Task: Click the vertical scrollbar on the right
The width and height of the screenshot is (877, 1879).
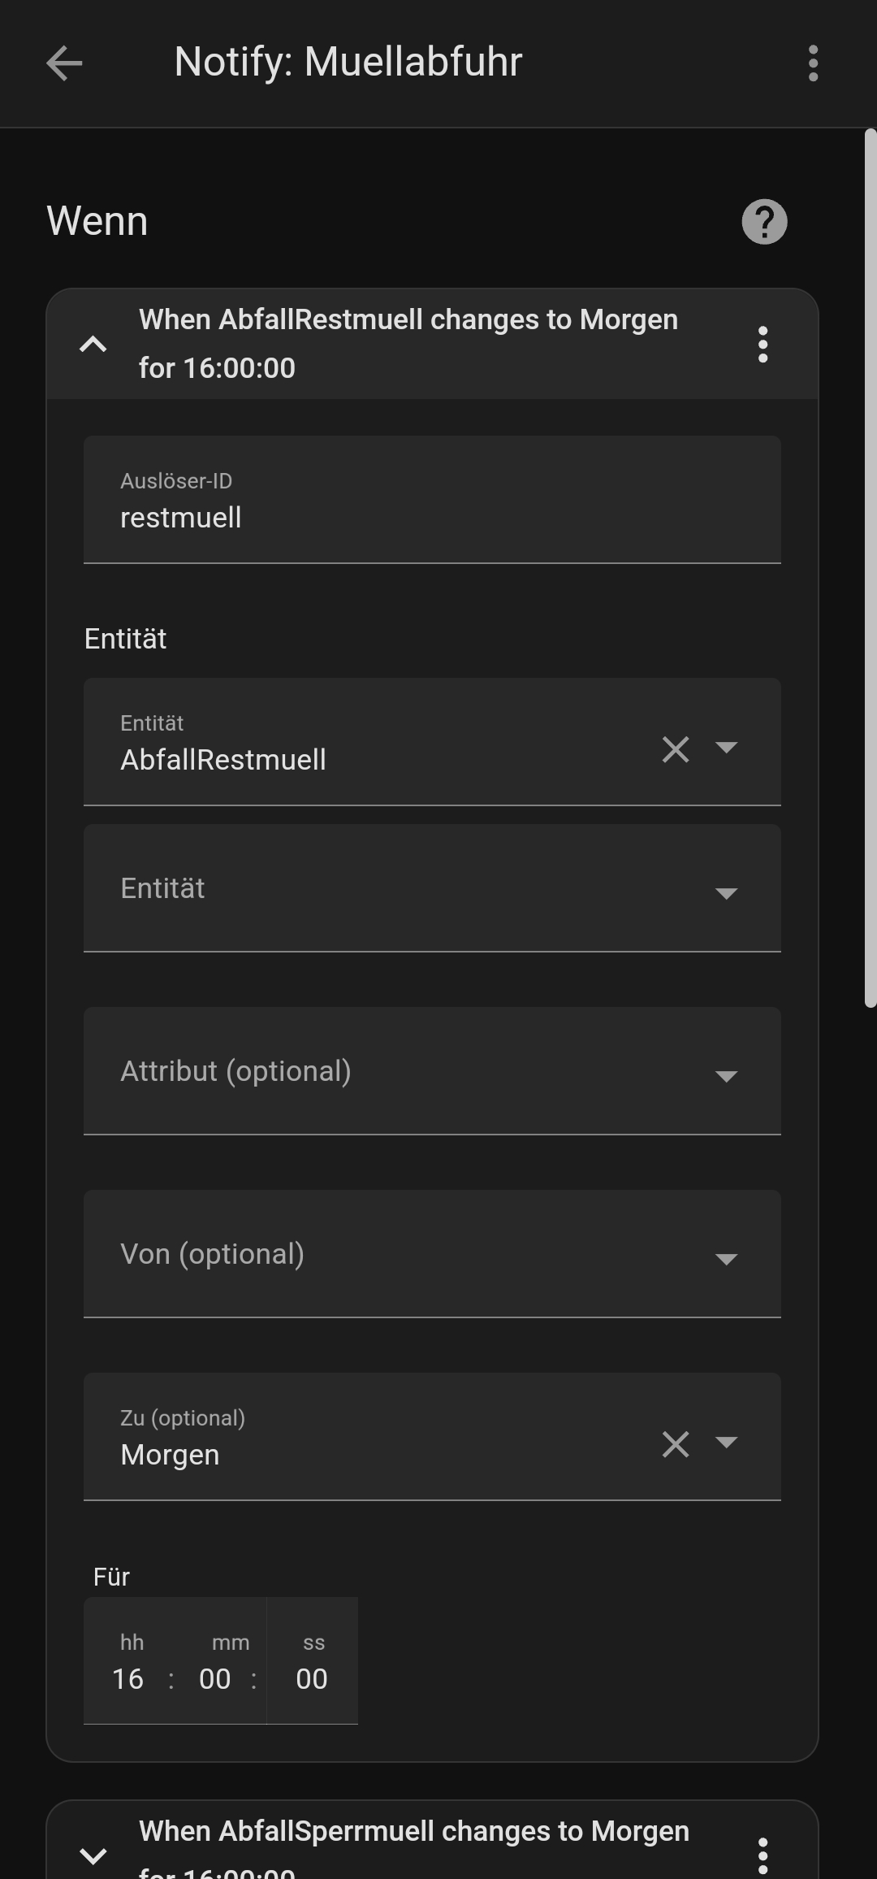Action: coord(871,569)
